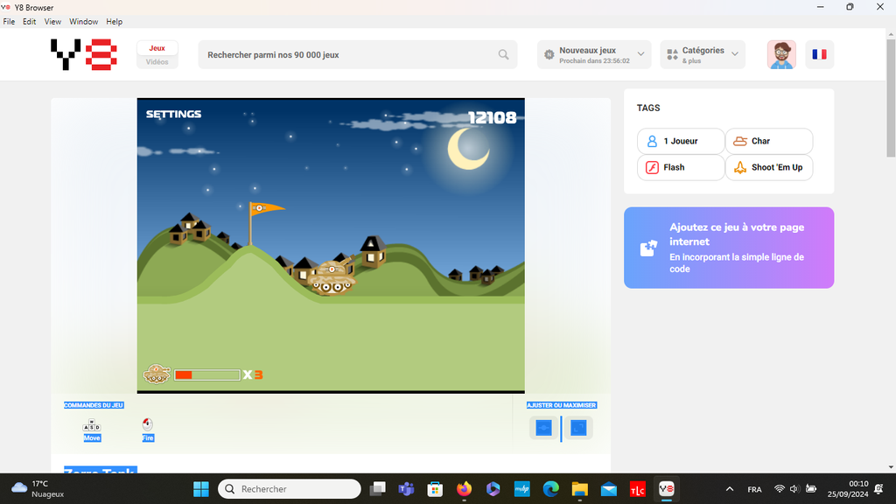Switch to the Jeux toggle option
The height and width of the screenshot is (504, 896).
pos(157,48)
